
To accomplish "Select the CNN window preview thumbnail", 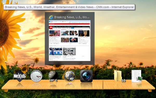I will 70,40.
